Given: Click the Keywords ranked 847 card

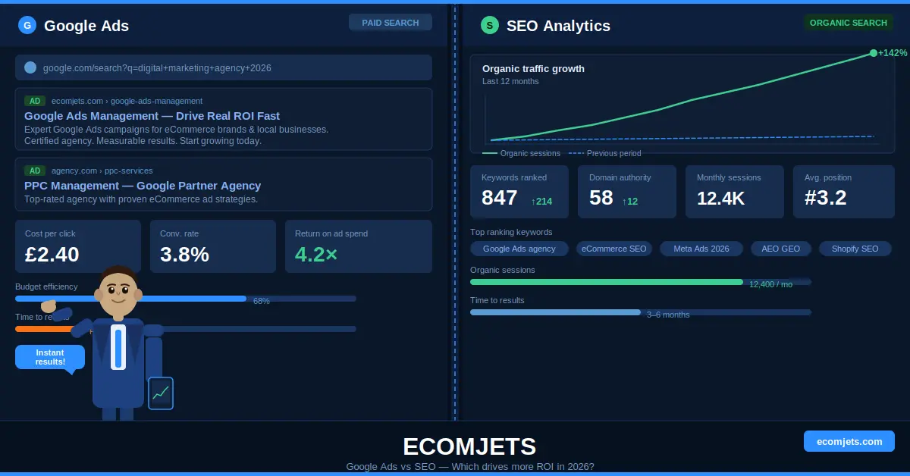Looking at the screenshot, I should tap(520, 192).
